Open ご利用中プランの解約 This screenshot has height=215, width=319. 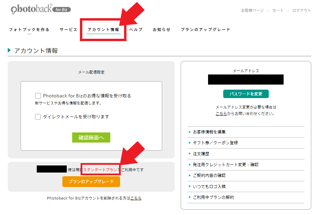(246, 197)
